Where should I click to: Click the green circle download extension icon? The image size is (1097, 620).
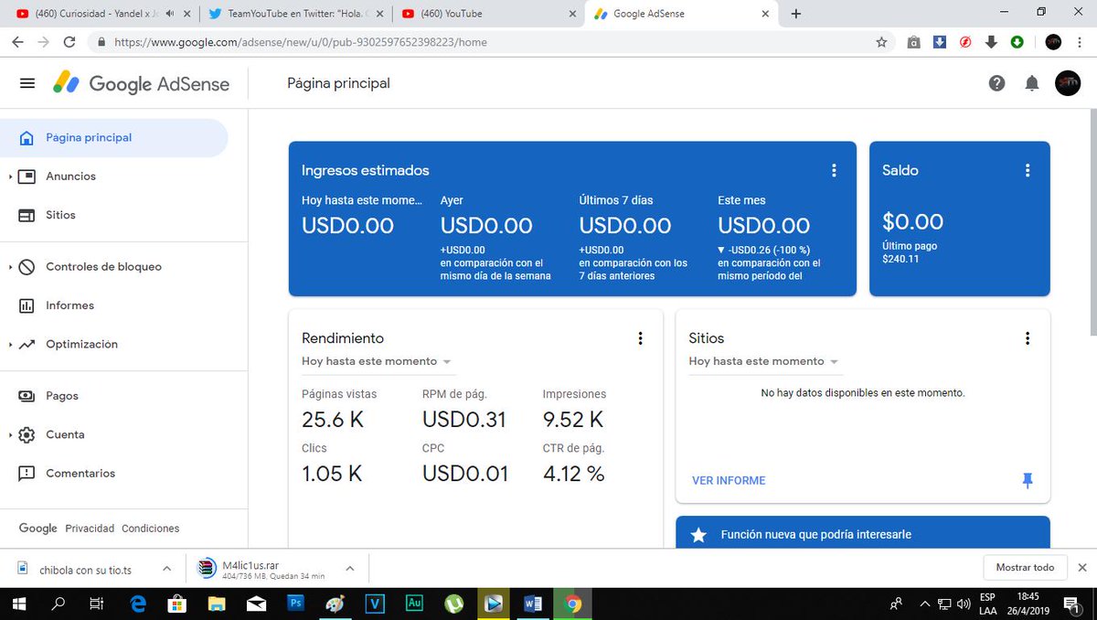[x=1017, y=42]
